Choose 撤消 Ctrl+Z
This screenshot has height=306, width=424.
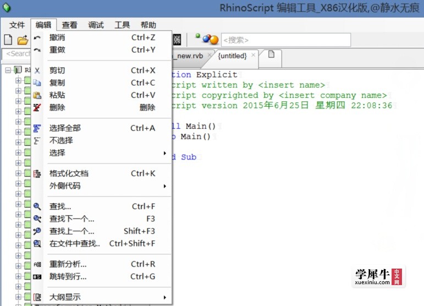tap(102, 37)
